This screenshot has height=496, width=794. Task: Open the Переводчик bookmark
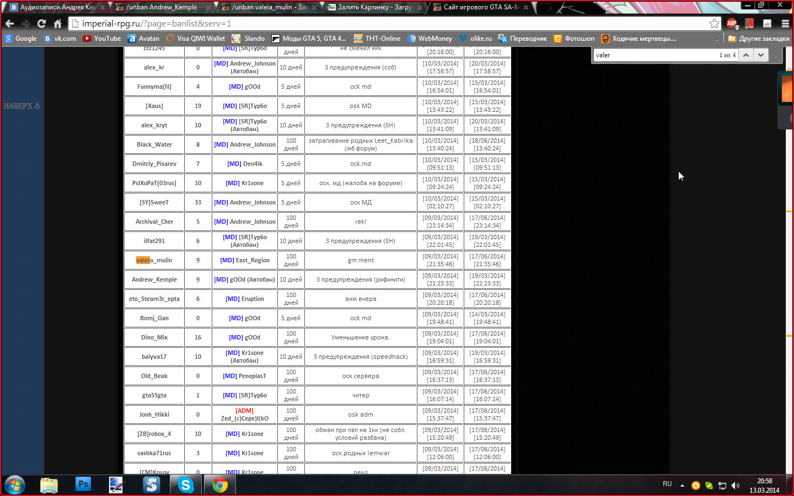(523, 39)
